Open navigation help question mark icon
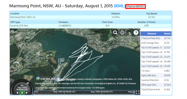Image resolution: width=187 pixels, height=99 pixels. pos(136,32)
